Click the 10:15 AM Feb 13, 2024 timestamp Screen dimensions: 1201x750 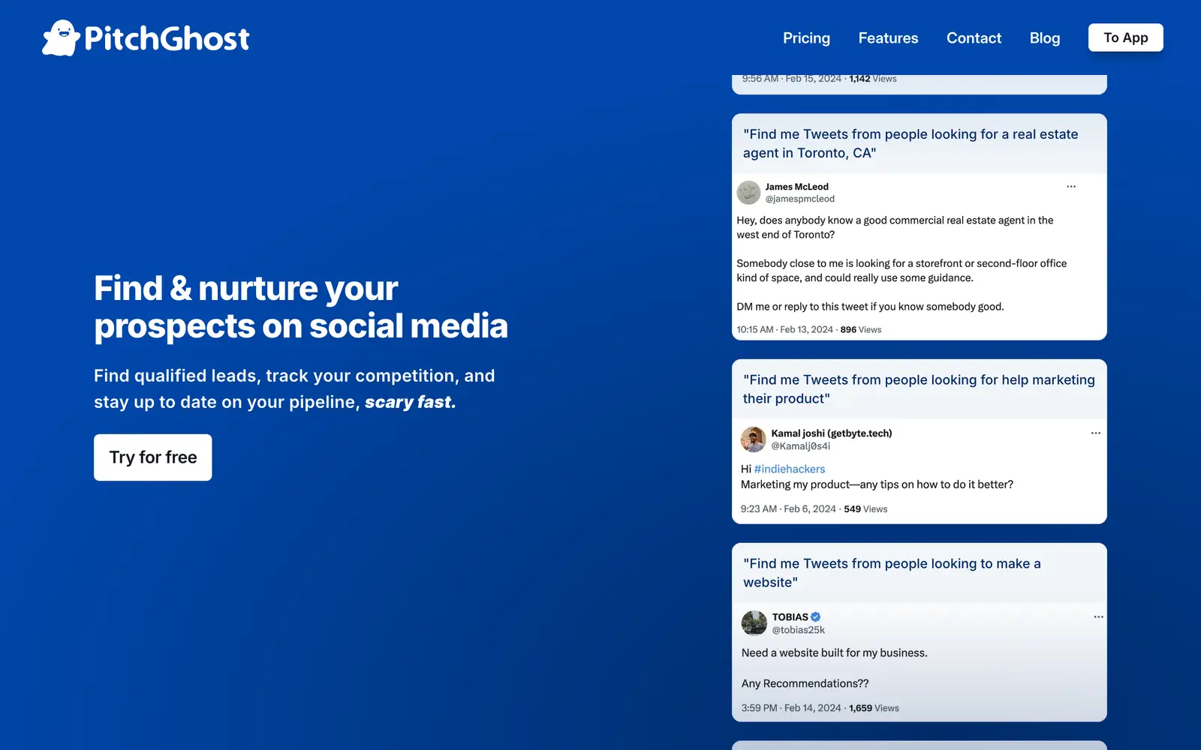(x=784, y=329)
